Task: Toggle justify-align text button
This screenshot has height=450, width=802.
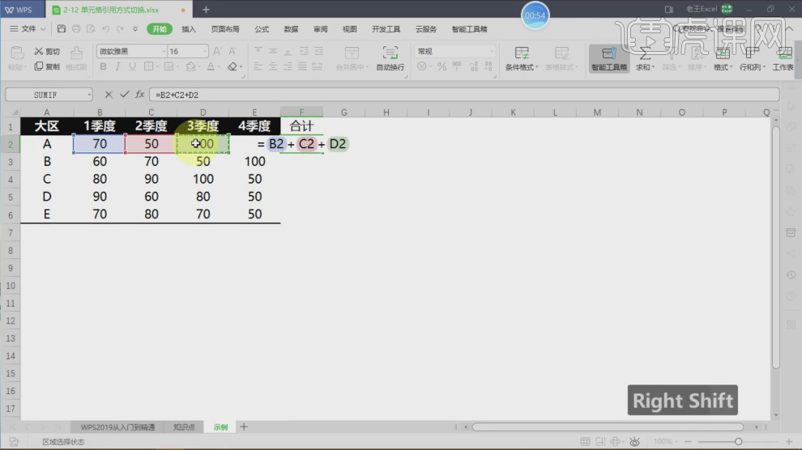Action: [x=303, y=66]
